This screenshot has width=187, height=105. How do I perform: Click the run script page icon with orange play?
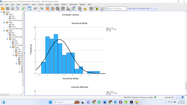[x=85, y=8]
